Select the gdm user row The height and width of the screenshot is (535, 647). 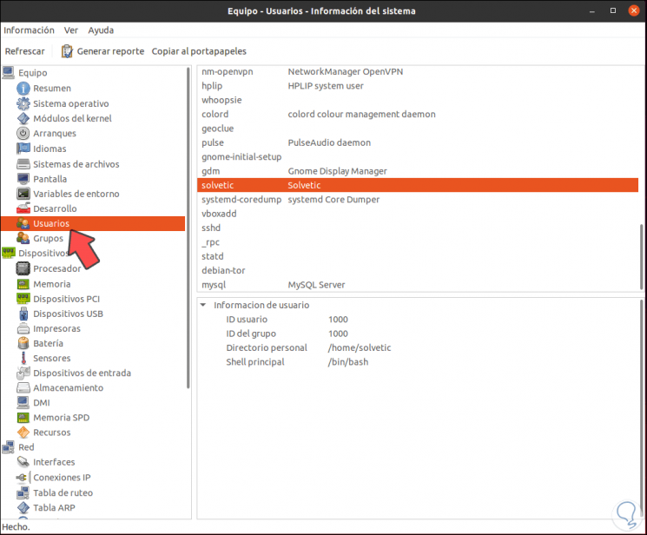click(x=418, y=171)
